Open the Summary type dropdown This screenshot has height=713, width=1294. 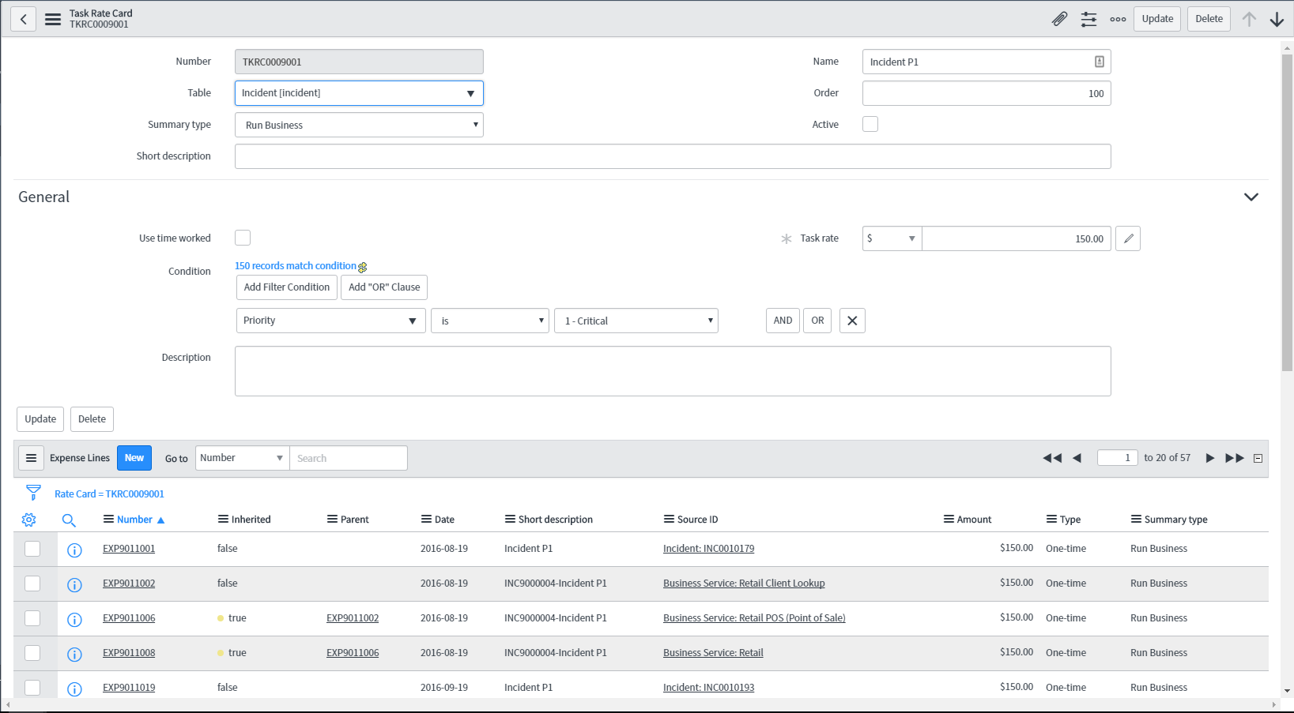point(359,125)
